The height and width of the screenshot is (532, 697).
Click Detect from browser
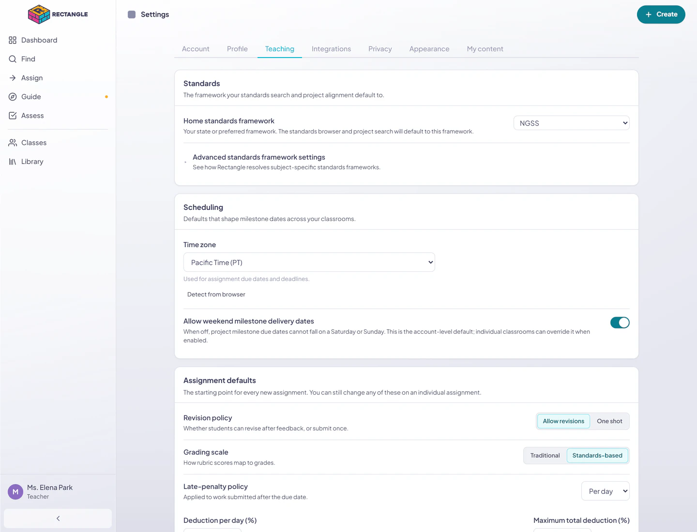[216, 295]
